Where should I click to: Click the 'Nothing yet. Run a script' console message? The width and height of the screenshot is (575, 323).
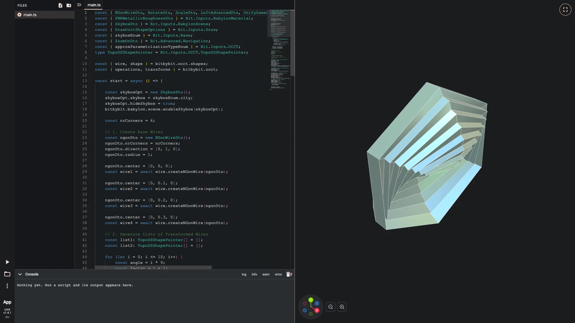tap(75, 285)
